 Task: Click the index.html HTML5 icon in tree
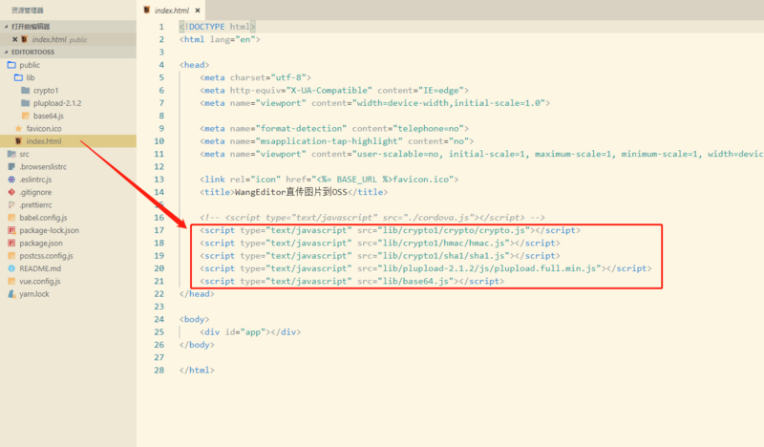pyautogui.click(x=18, y=140)
